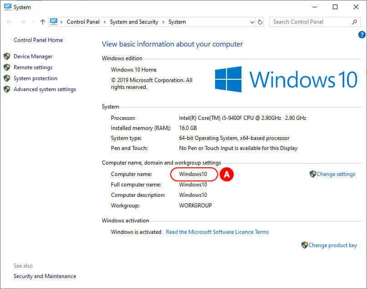This screenshot has height=289, width=367.
Task: Click the Remote settings shield icon
Action: (7, 67)
